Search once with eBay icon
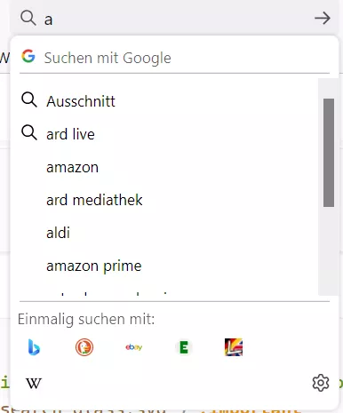Viewport: 343px width, 413px height. pos(134,347)
